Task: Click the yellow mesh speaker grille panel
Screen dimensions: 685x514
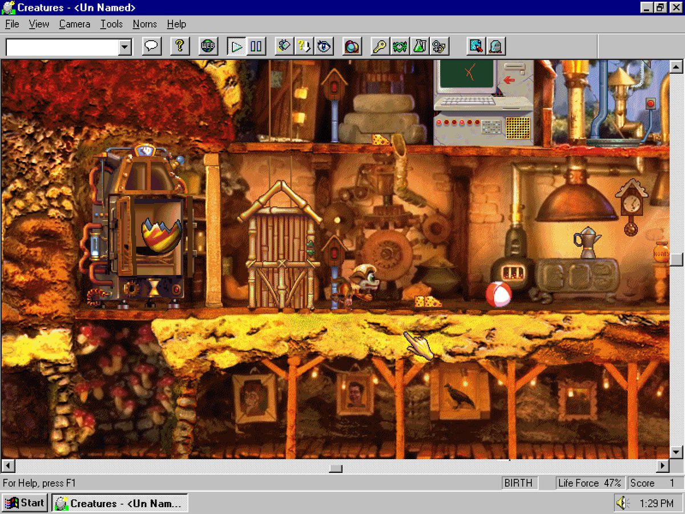Action: pyautogui.click(x=518, y=129)
